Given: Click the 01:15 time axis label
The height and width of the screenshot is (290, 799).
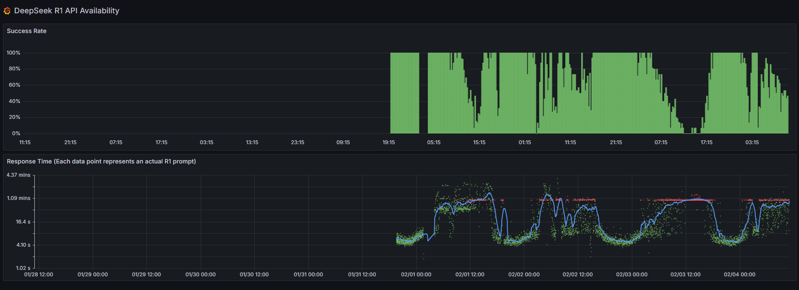Looking at the screenshot, I should point(525,142).
